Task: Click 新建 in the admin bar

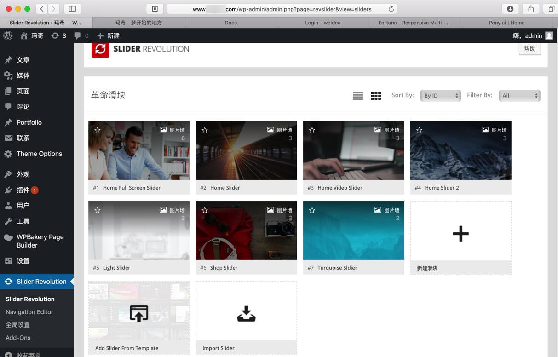Action: click(x=109, y=35)
